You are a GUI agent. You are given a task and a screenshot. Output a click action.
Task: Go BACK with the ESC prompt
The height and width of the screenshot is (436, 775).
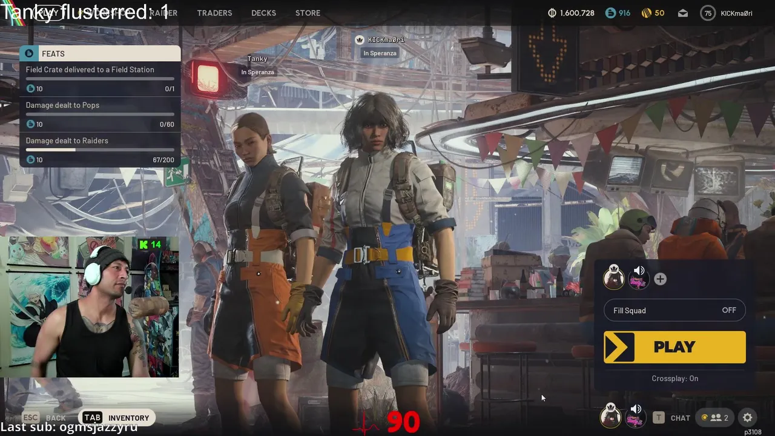tap(44, 418)
